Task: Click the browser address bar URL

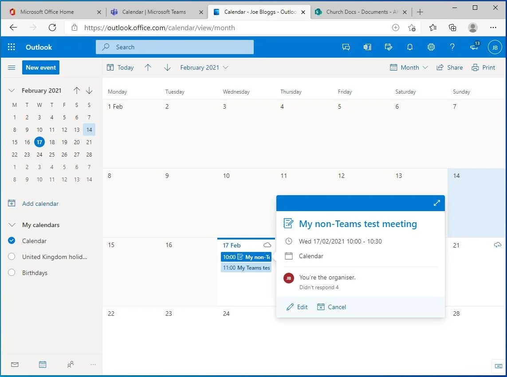Action: coord(159,28)
